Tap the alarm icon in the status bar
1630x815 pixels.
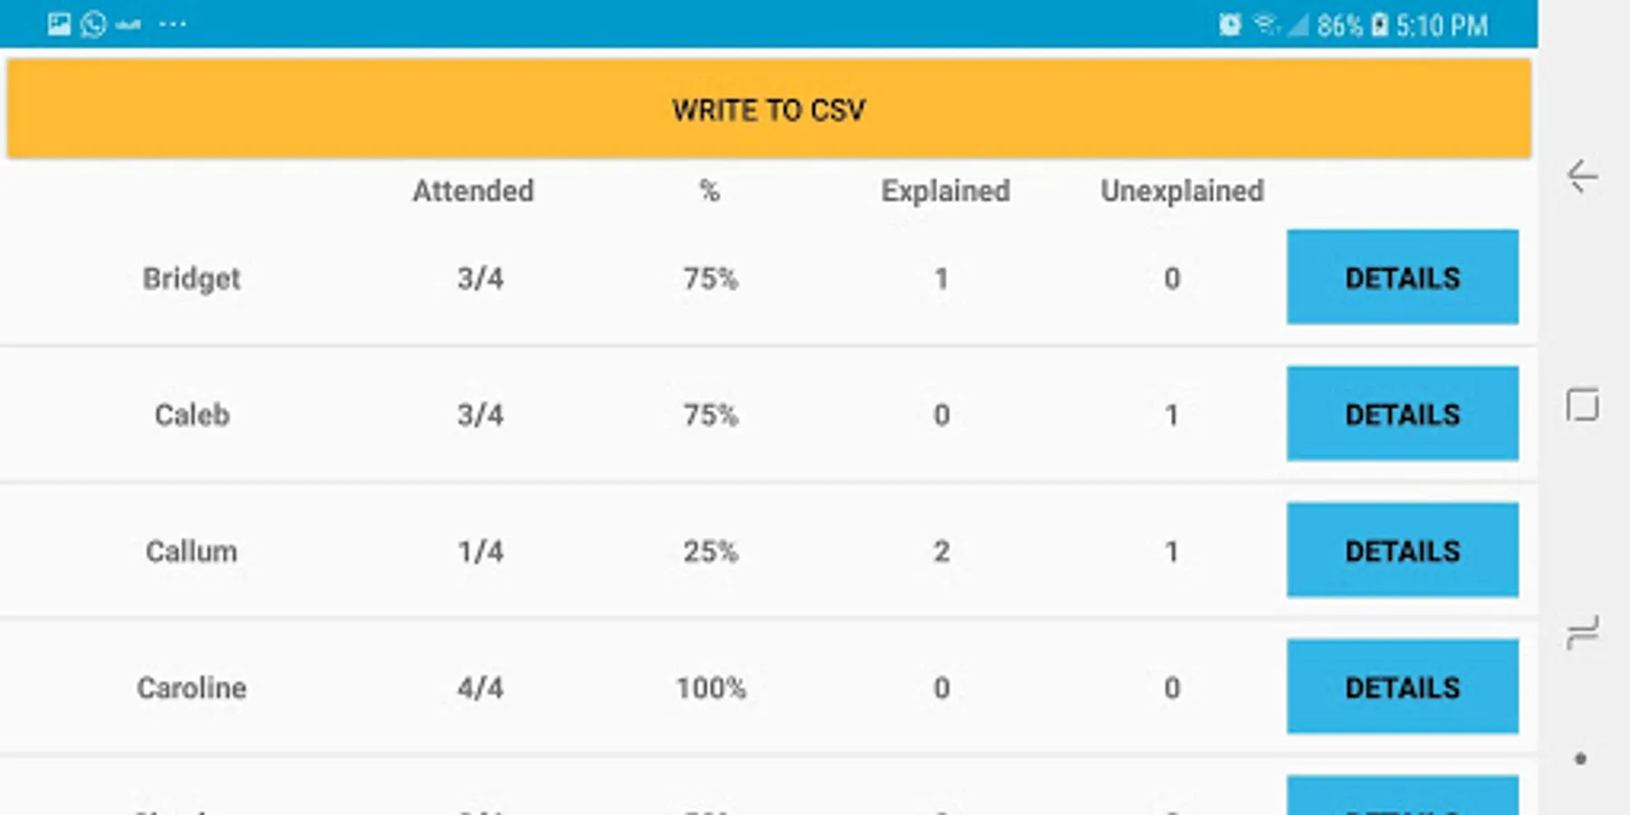tap(1230, 24)
